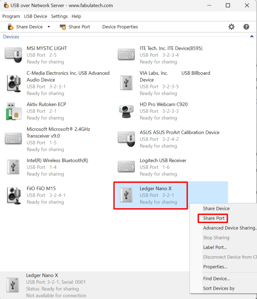This screenshot has height=299, width=257.
Task: Click Disconnect Device from Client menu entry
Action: (x=230, y=257)
